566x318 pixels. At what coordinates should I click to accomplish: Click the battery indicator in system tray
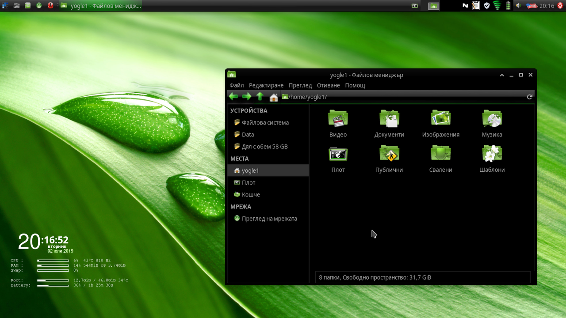point(508,6)
